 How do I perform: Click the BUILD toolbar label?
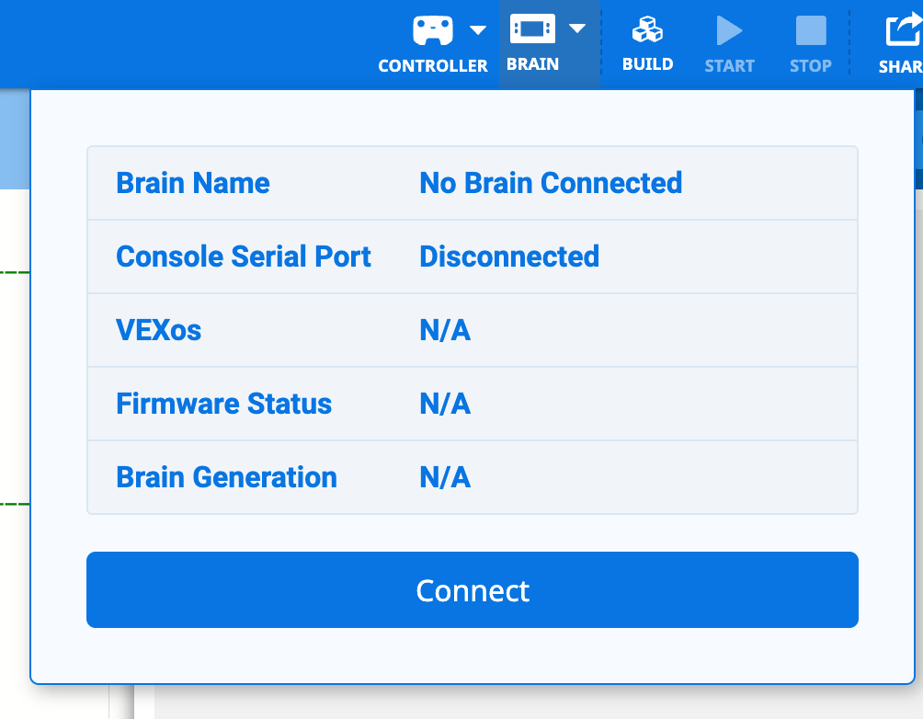pos(647,64)
